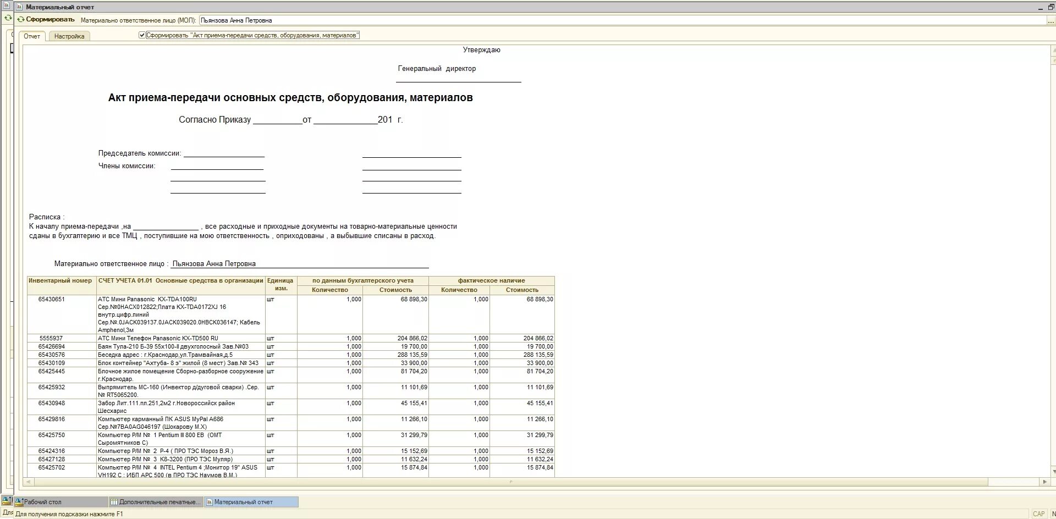Switch to the Настройка tab
Image resolution: width=1056 pixels, height=519 pixels.
click(69, 36)
